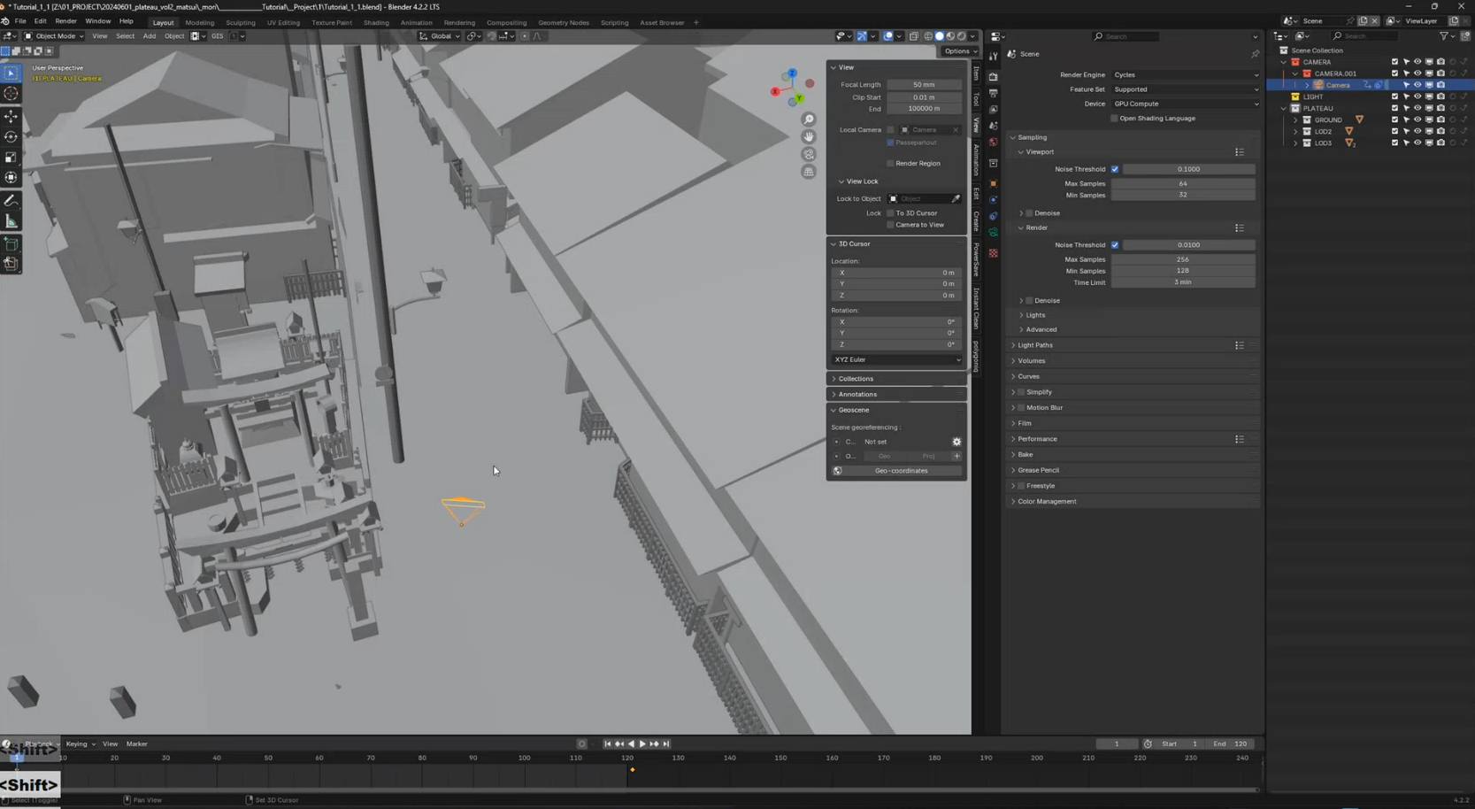Expand the Color Management panel
1475x809 pixels.
coord(1047,502)
